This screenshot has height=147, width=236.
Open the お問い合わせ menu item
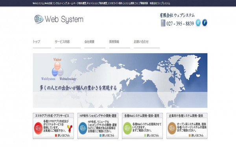click(x=141, y=42)
